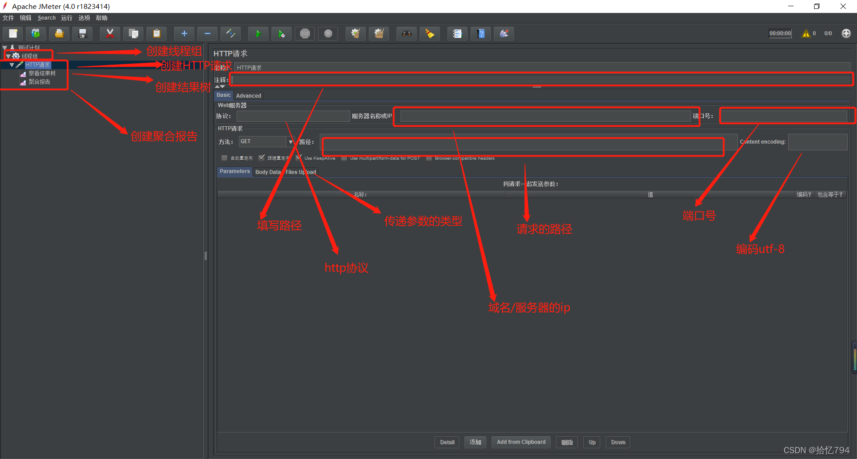Click the 名称 input field

click(x=543, y=68)
